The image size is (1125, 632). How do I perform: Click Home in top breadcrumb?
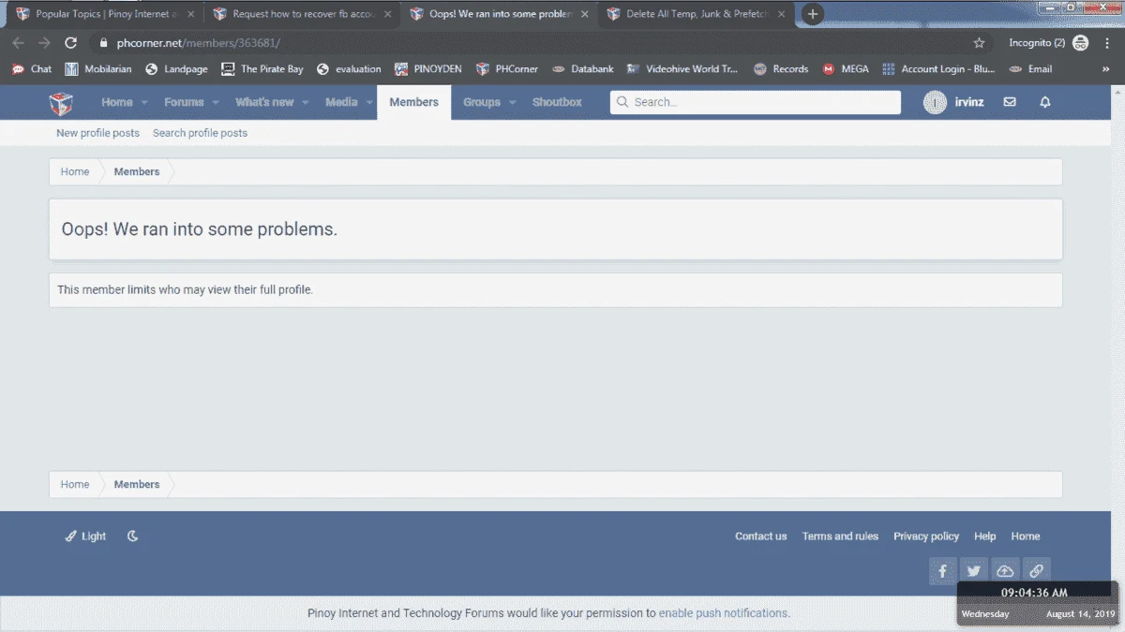point(75,172)
